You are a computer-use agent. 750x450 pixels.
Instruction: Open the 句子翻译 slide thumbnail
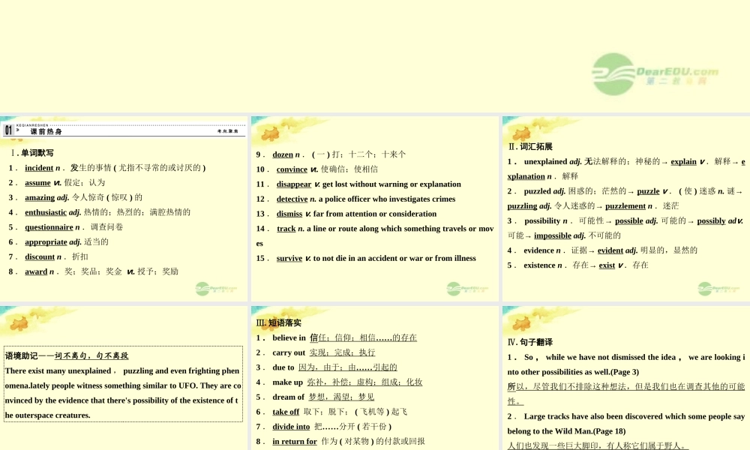626,378
